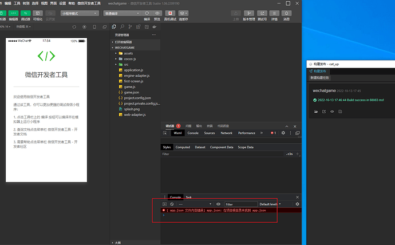This screenshot has height=245, width=395.
Task: Switch to the Sources devtools tab
Action: click(x=210, y=133)
